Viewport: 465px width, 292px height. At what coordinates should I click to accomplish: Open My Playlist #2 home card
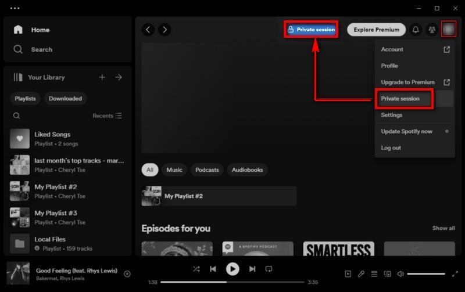(x=219, y=196)
